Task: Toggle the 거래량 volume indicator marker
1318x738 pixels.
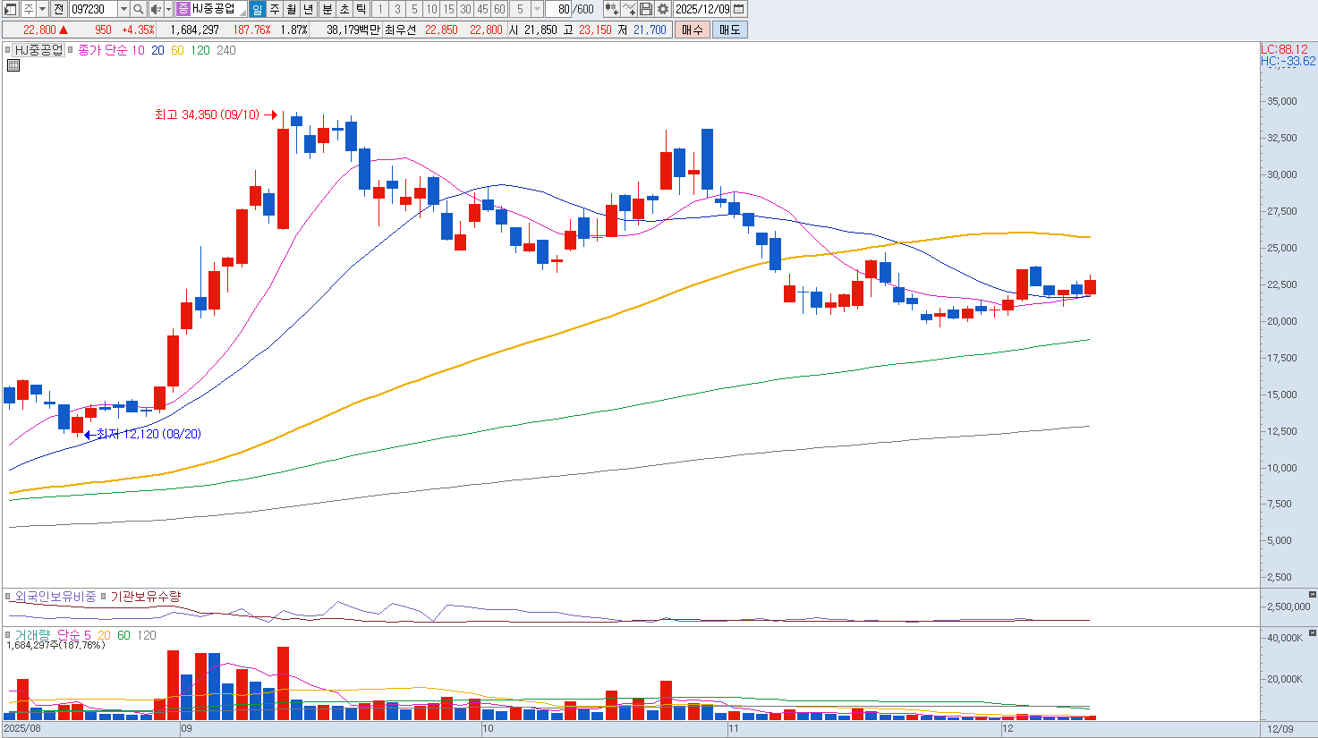Action: [x=8, y=635]
